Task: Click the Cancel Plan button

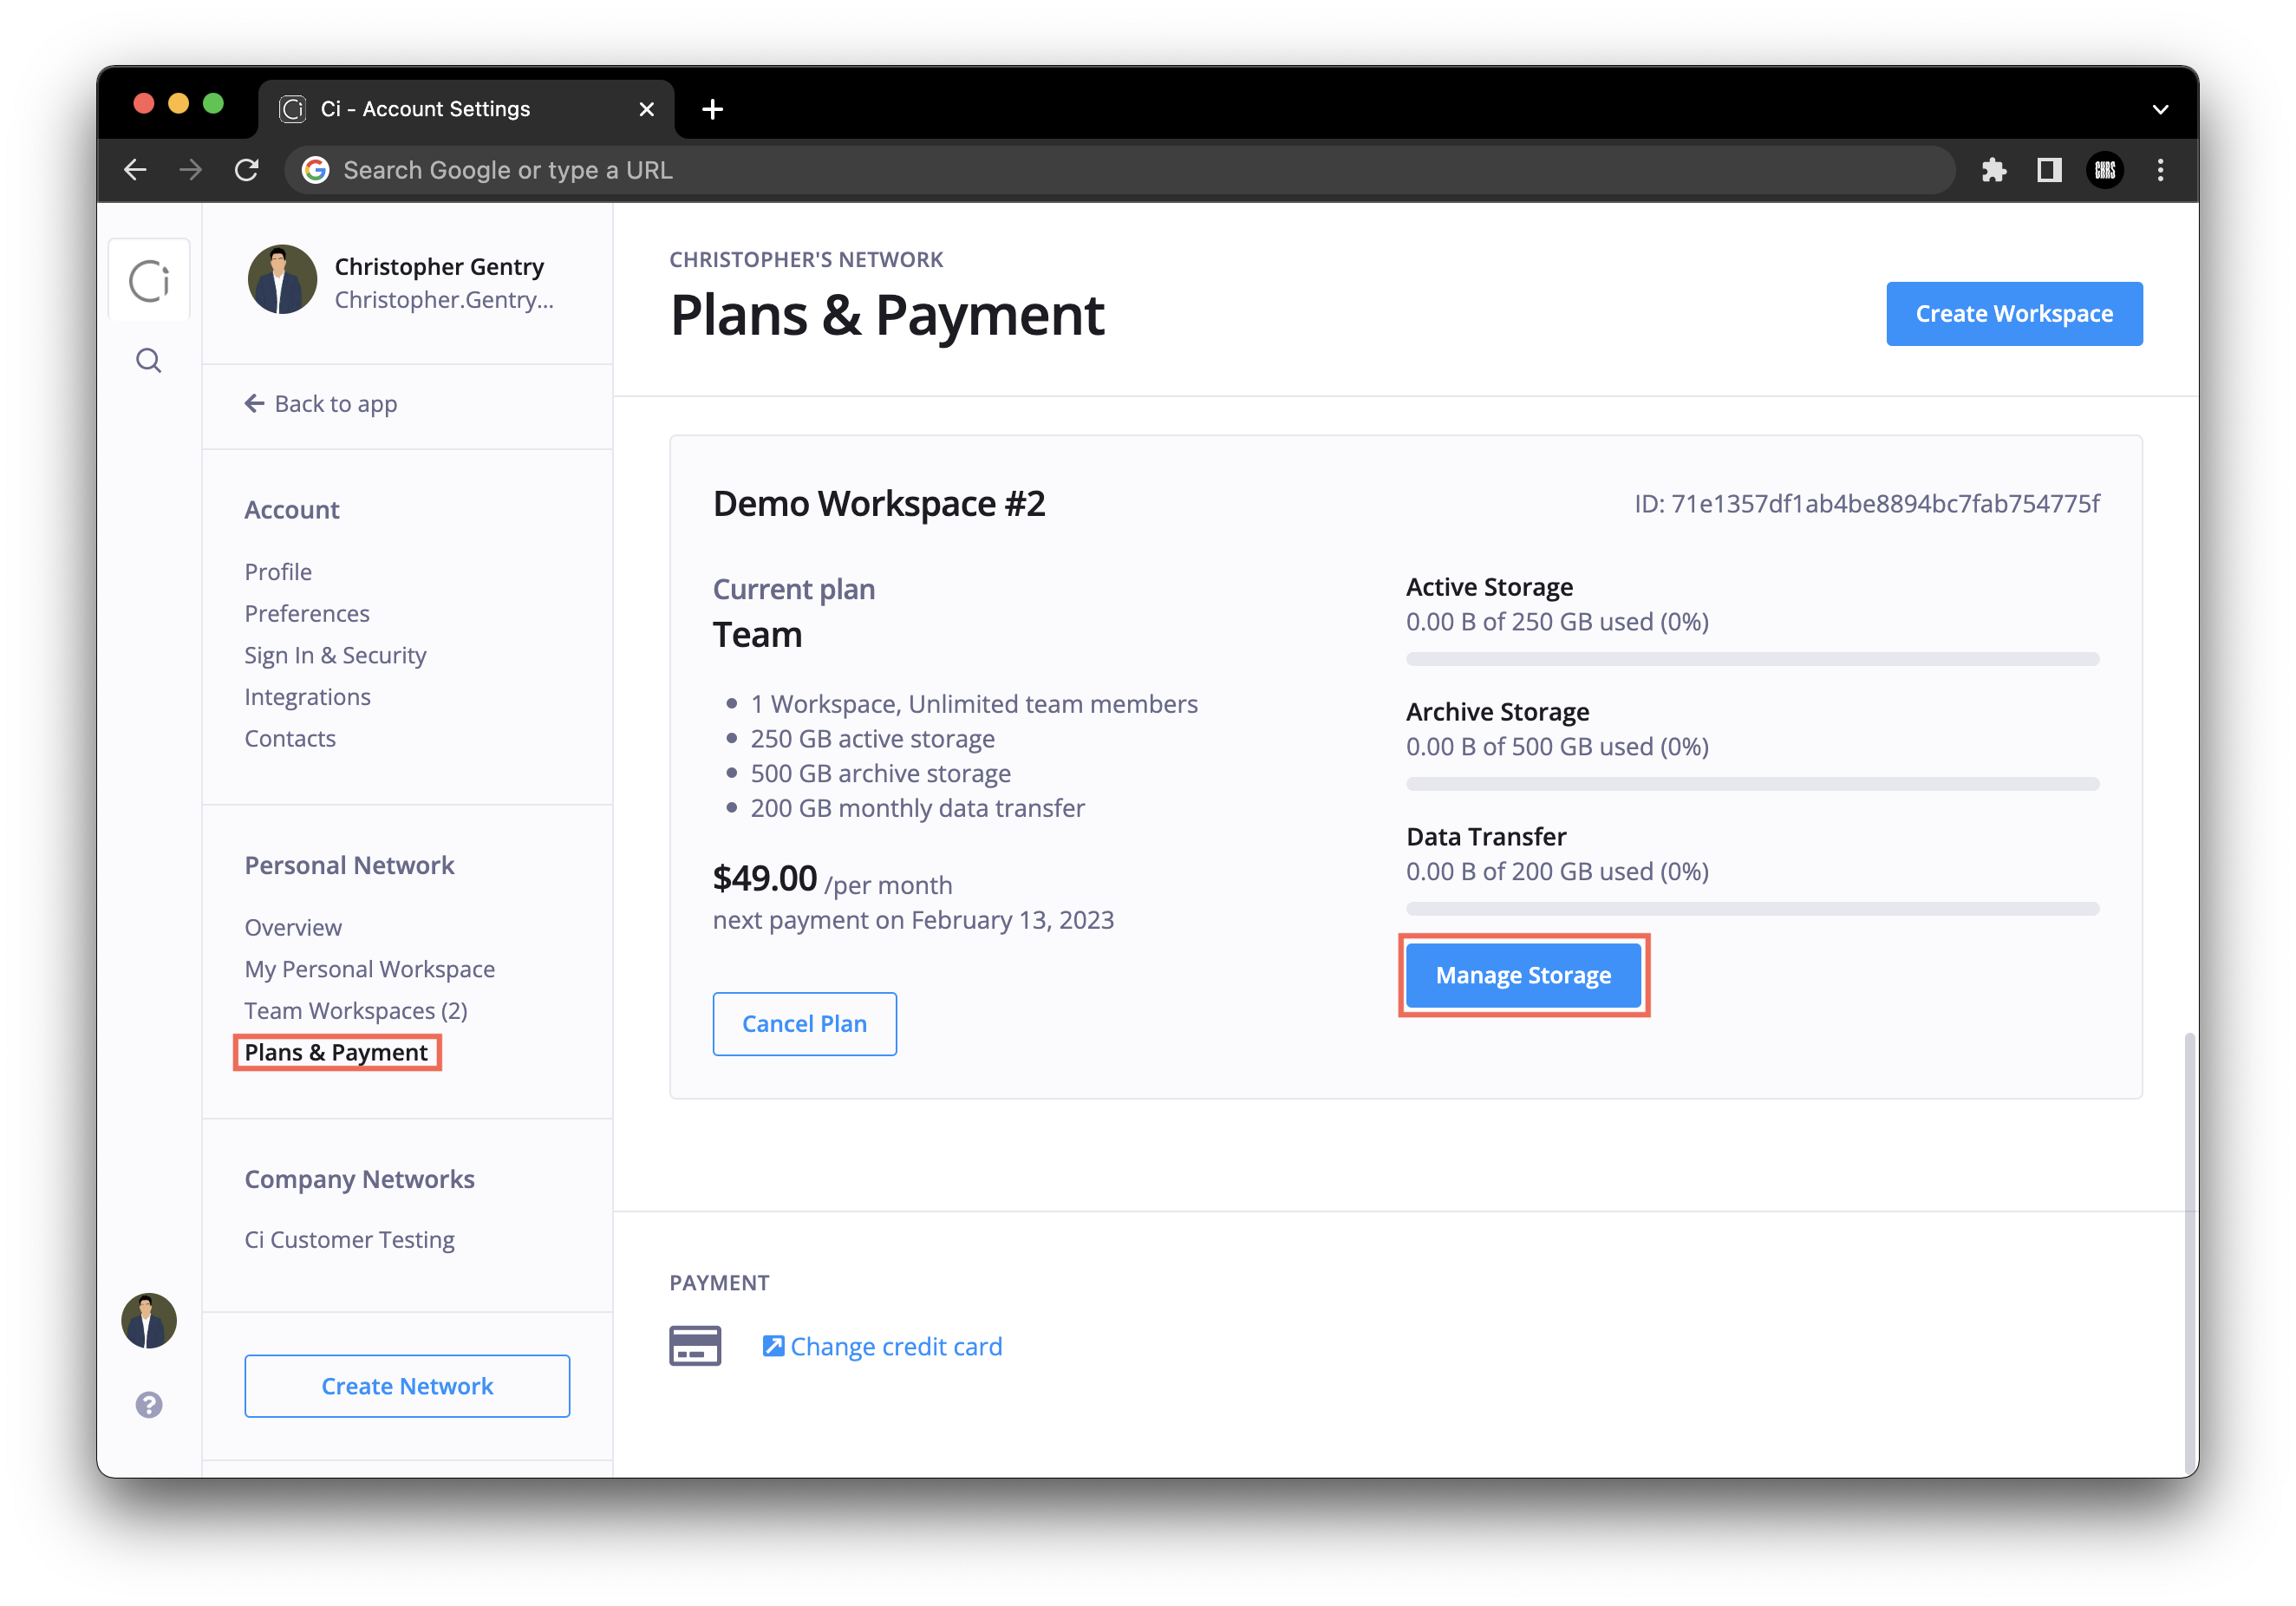Action: [x=804, y=1024]
